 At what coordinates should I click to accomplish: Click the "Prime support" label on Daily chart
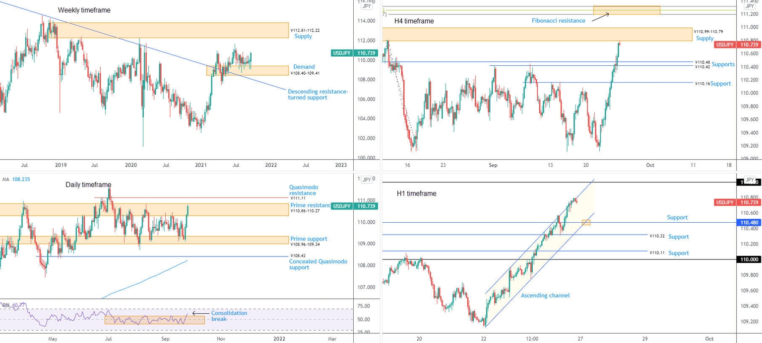coord(309,239)
